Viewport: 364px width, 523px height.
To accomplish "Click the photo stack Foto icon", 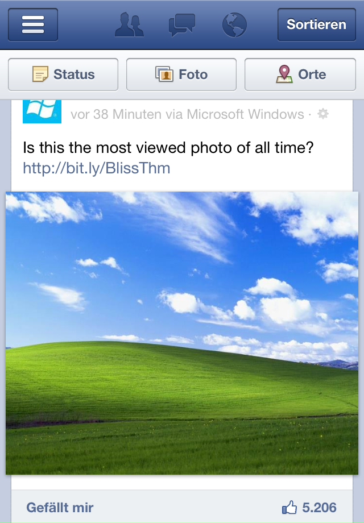I will [x=164, y=74].
